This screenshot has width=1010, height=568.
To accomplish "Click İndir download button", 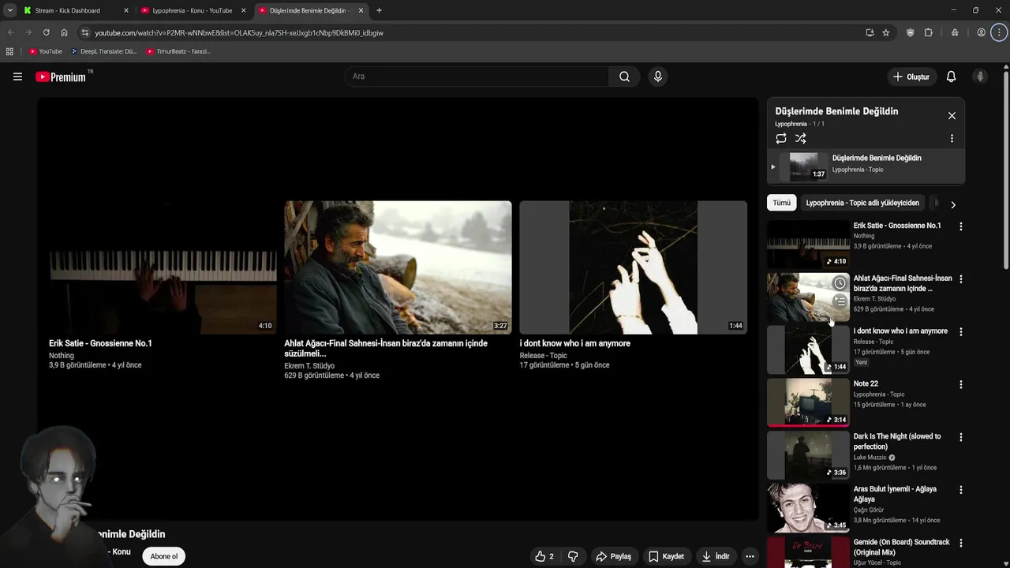I will tap(716, 556).
